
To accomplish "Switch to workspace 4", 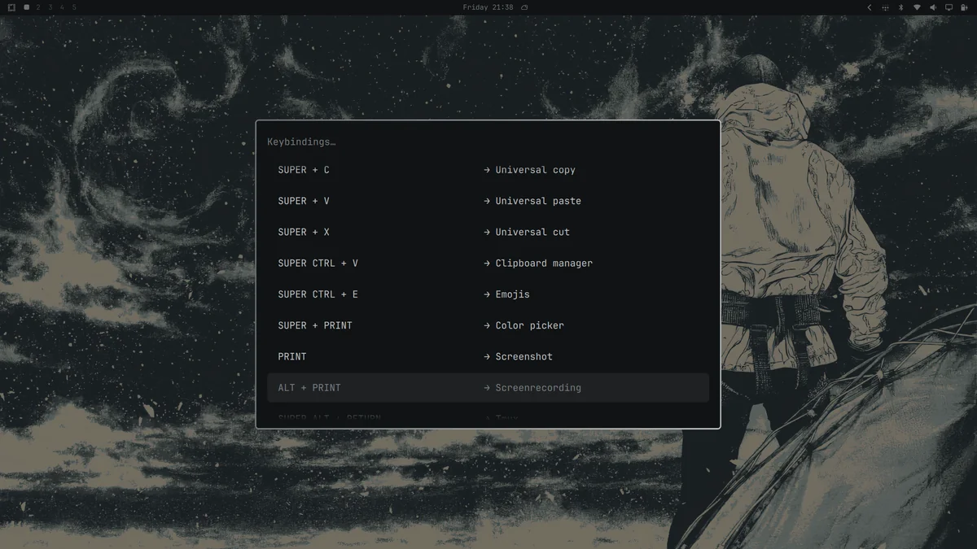I will pyautogui.click(x=62, y=7).
